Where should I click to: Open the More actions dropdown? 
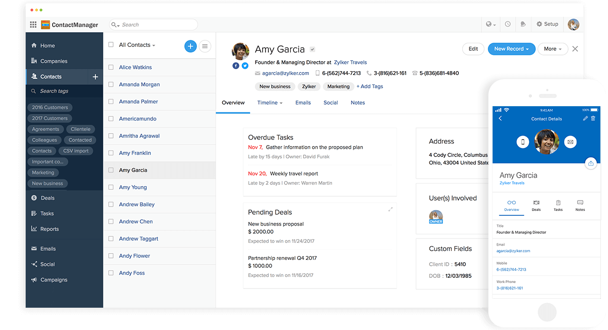[552, 49]
